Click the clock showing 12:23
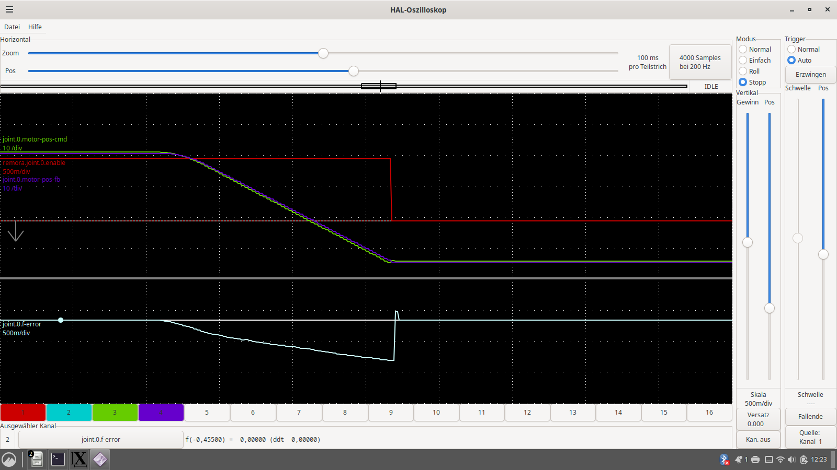Image resolution: width=837 pixels, height=470 pixels. pos(819,460)
